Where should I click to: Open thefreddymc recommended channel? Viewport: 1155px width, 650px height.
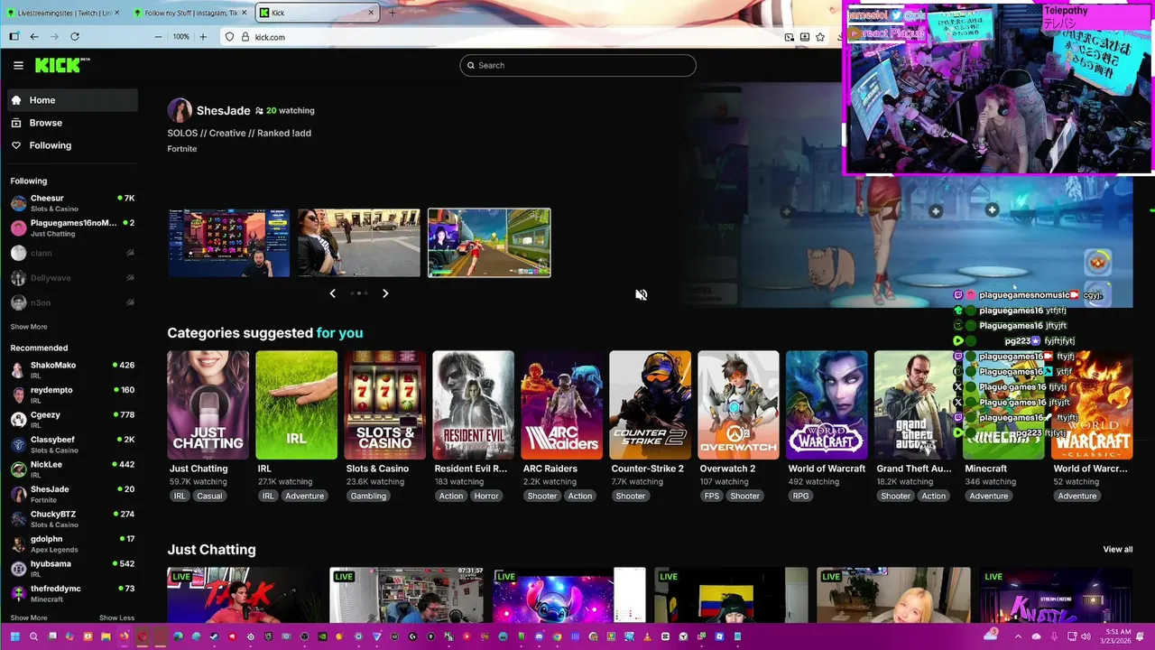coord(72,593)
